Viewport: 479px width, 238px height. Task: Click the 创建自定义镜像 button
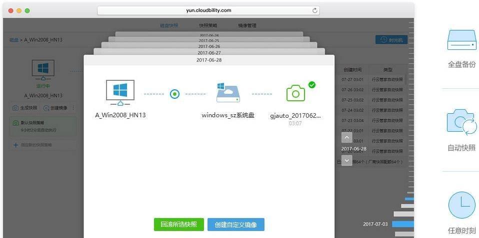(x=236, y=225)
